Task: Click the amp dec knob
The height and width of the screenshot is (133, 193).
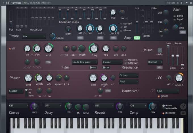Action: [x=90, y=28]
